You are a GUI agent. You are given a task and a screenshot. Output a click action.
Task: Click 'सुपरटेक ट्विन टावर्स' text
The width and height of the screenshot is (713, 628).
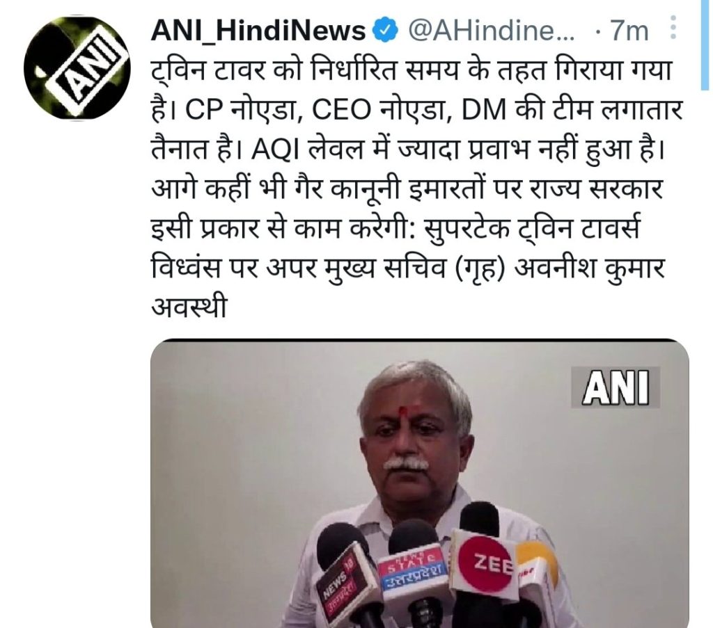531,229
